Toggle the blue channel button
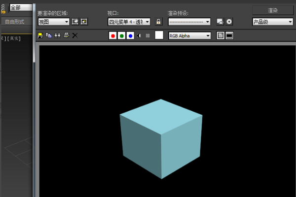296x197 pixels. click(x=130, y=35)
